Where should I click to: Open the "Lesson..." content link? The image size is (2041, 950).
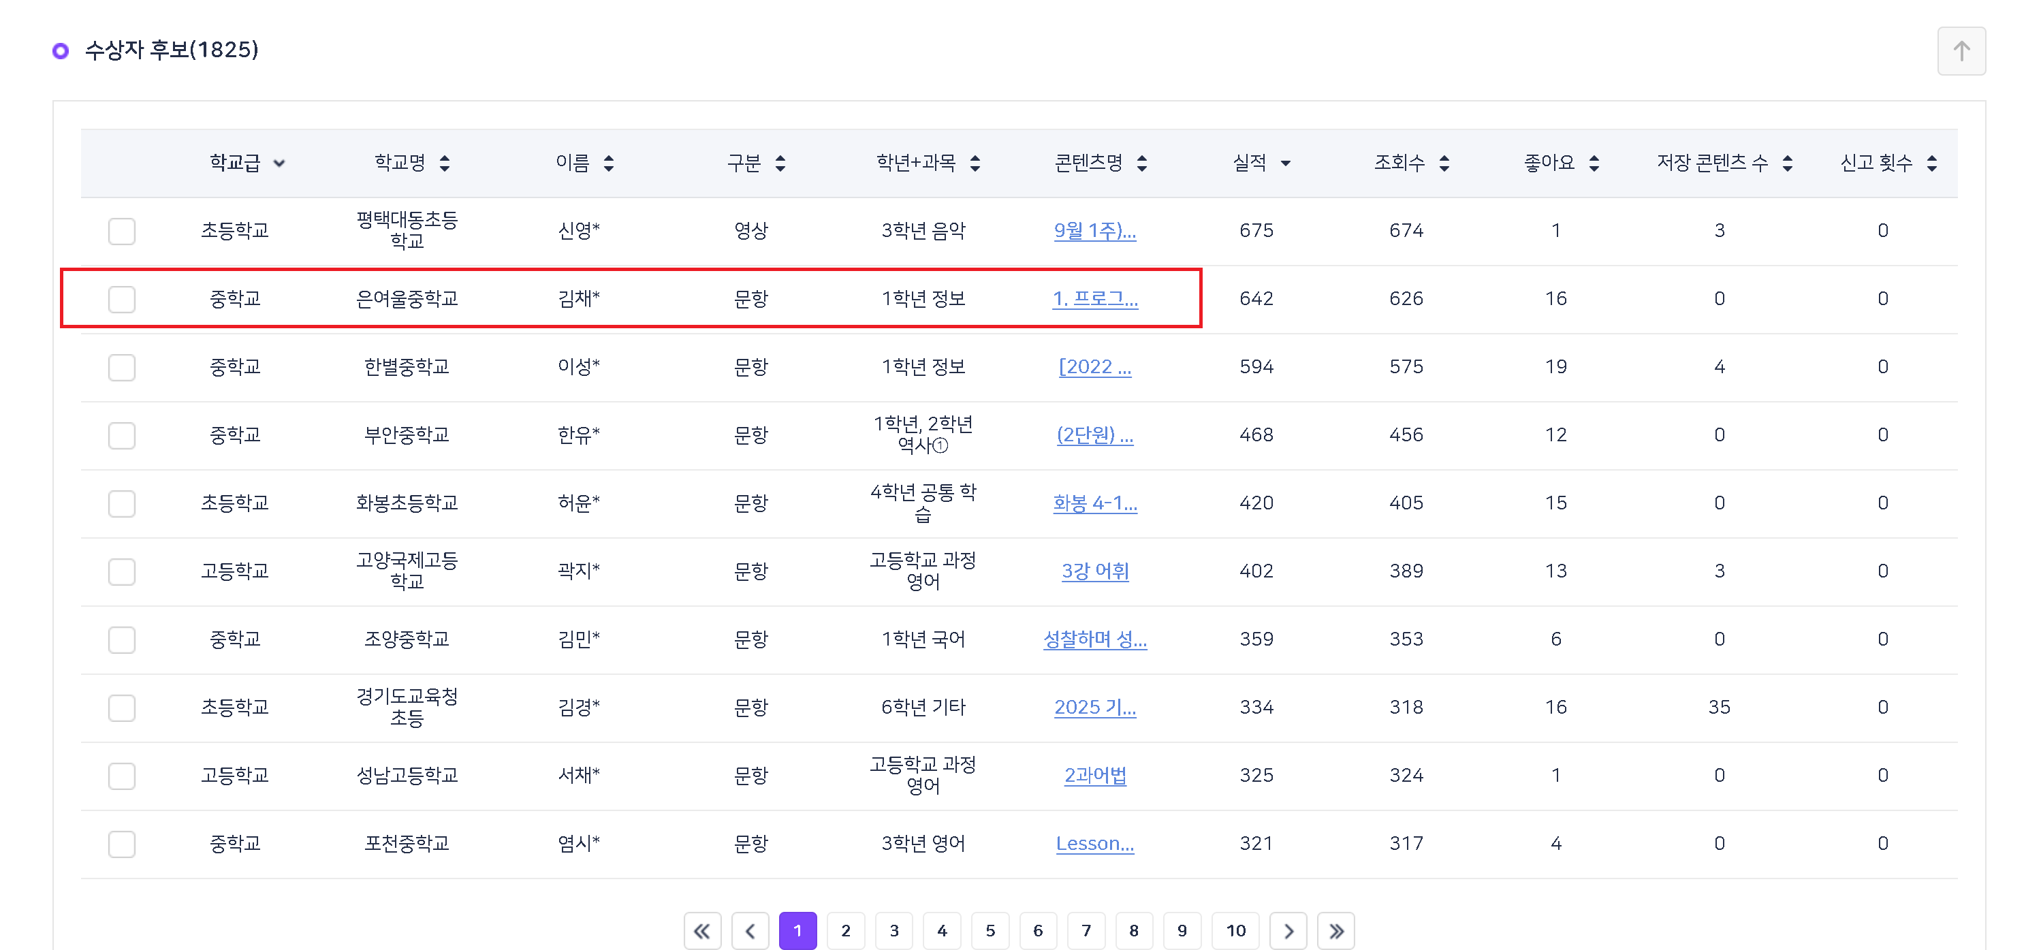click(1095, 844)
